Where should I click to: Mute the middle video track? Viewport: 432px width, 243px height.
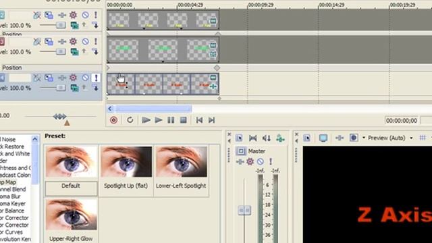coord(85,41)
